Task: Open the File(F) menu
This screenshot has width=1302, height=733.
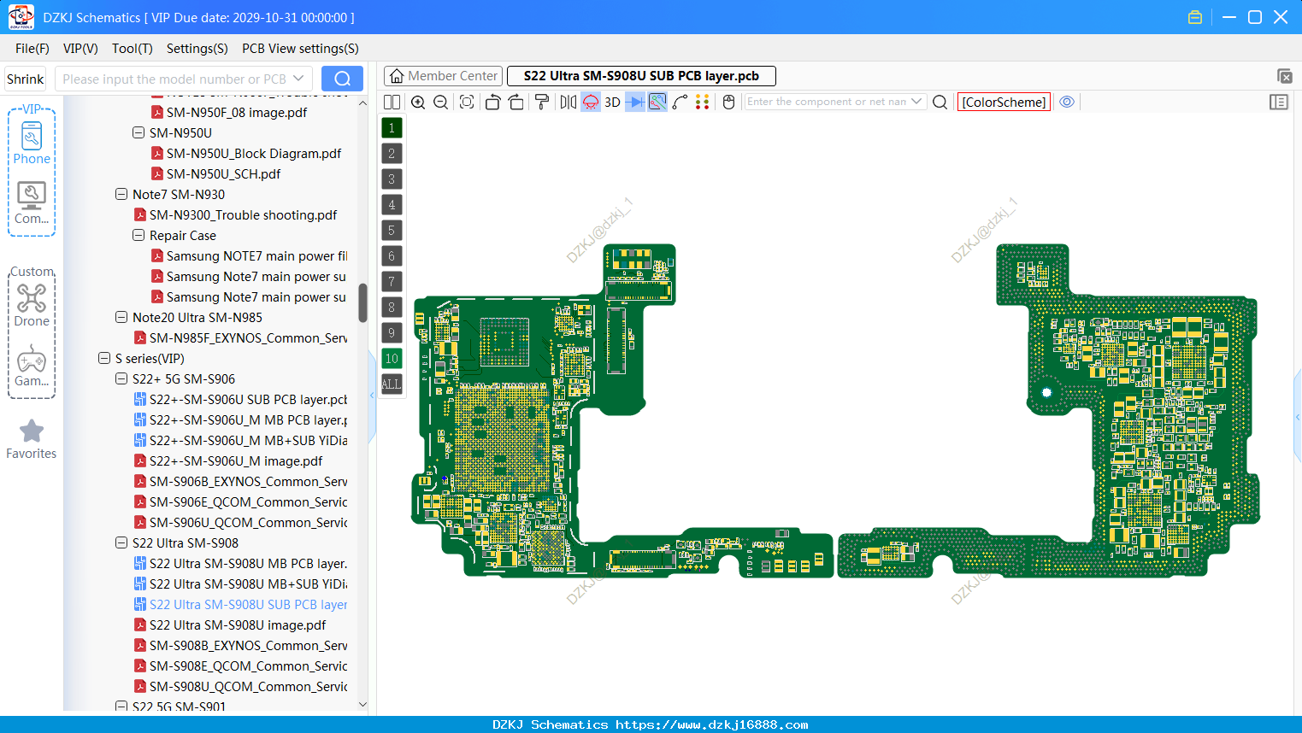Action: point(32,49)
